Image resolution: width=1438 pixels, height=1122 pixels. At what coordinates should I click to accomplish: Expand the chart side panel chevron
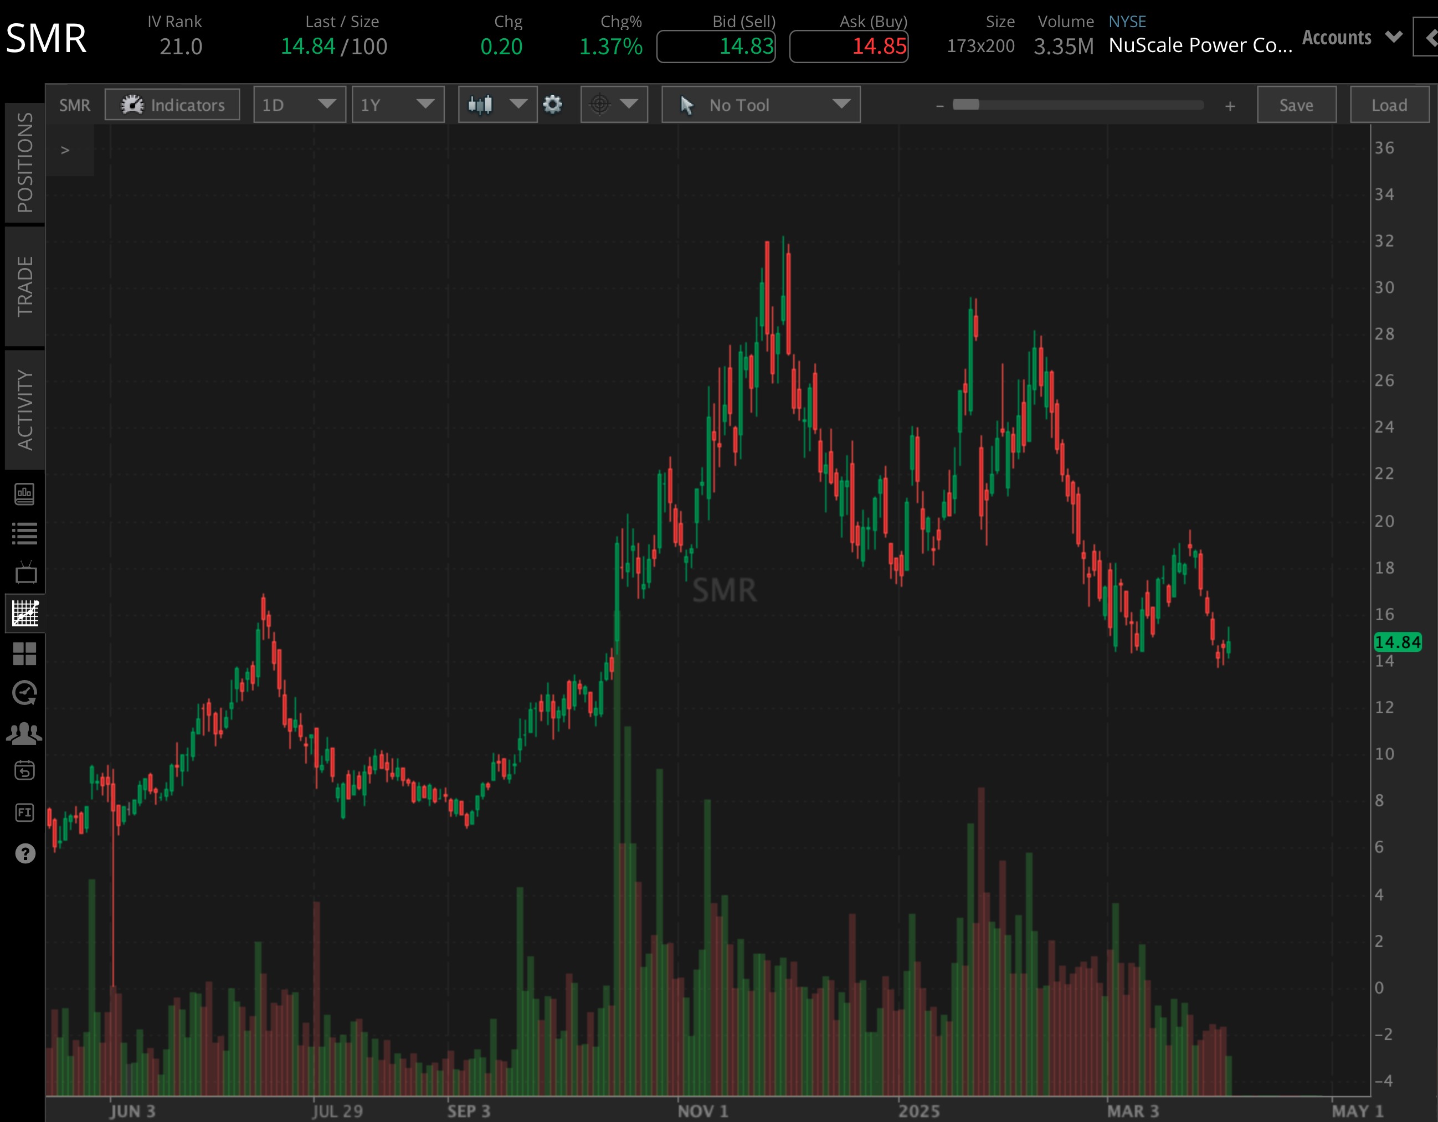(65, 150)
